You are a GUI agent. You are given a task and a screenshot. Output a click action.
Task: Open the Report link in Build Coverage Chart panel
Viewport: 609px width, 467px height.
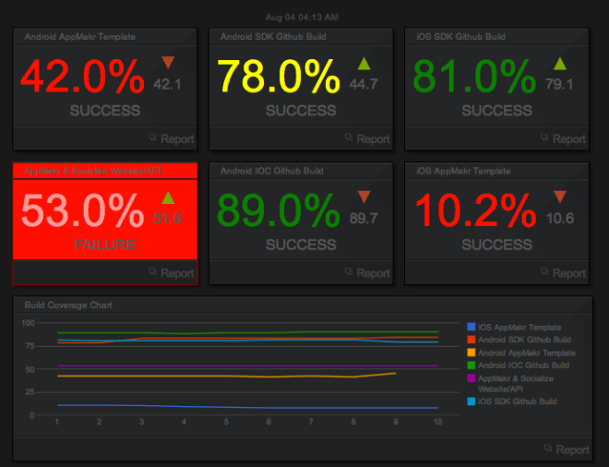566,449
